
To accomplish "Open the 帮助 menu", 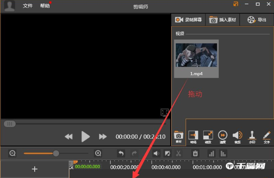I will 44,6.
